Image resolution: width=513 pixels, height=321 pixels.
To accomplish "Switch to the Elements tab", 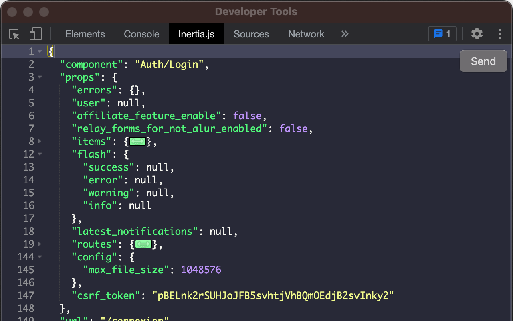I will pos(85,34).
